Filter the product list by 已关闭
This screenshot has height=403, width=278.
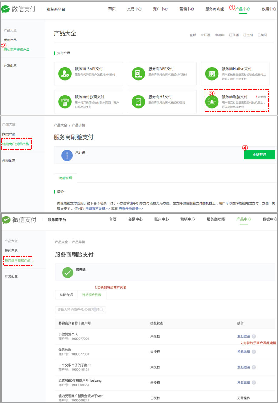coord(262,35)
